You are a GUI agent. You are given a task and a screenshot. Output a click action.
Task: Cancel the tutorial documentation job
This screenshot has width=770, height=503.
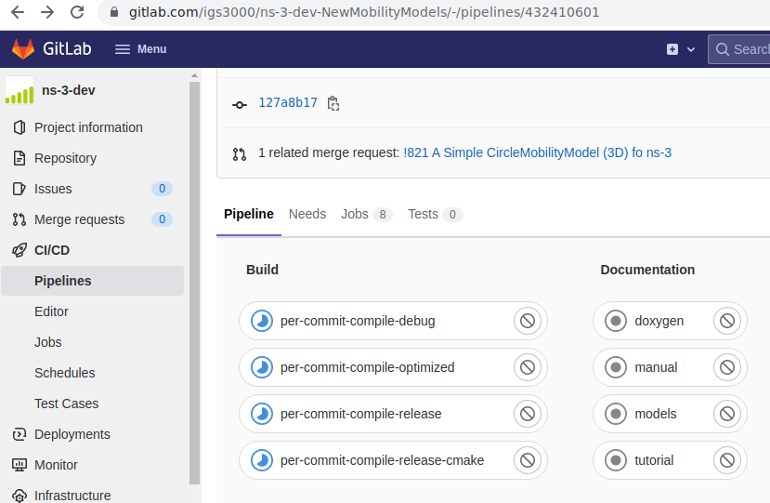pos(727,460)
